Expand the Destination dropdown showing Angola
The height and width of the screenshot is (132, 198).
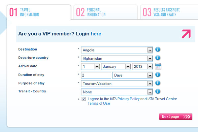[150, 50]
